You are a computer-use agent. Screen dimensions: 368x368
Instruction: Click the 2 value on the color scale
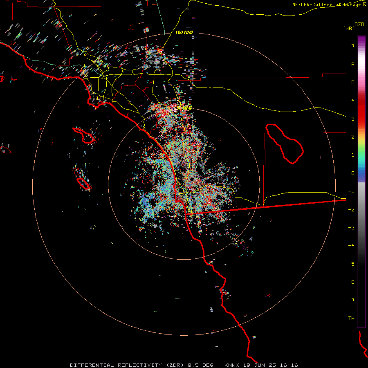coord(353,137)
